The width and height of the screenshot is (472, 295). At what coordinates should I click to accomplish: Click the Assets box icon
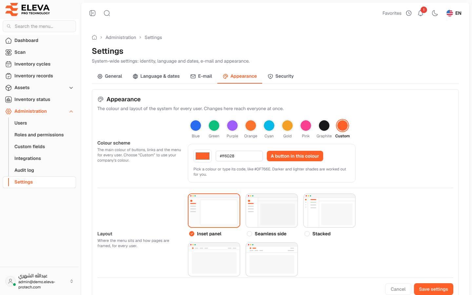[9, 88]
